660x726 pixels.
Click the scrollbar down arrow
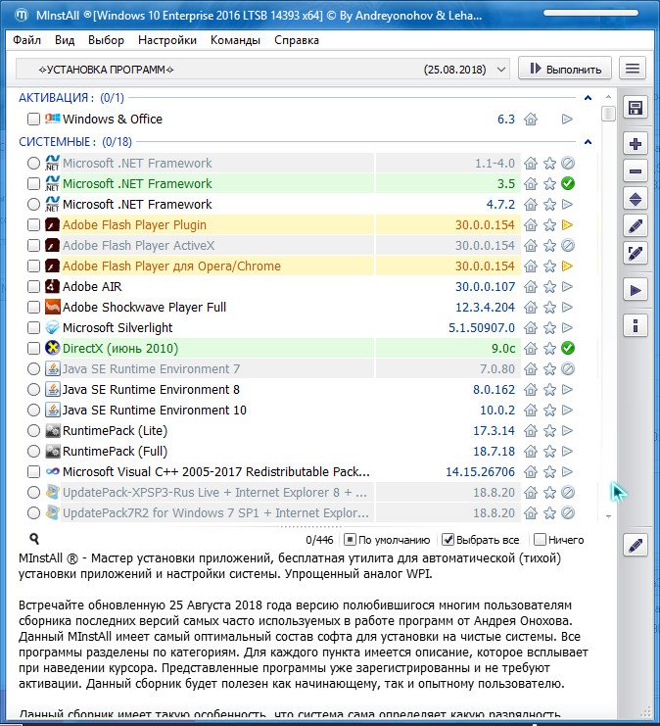click(x=608, y=516)
